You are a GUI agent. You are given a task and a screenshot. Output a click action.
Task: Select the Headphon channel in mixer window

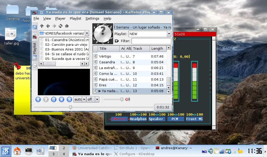[138, 119]
